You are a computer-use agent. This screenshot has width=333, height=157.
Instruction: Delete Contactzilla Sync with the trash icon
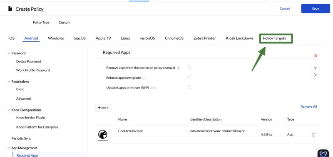(x=313, y=135)
